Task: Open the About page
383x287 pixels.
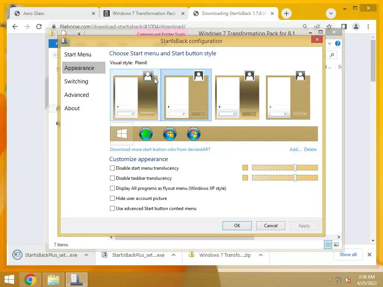Action: pos(72,108)
